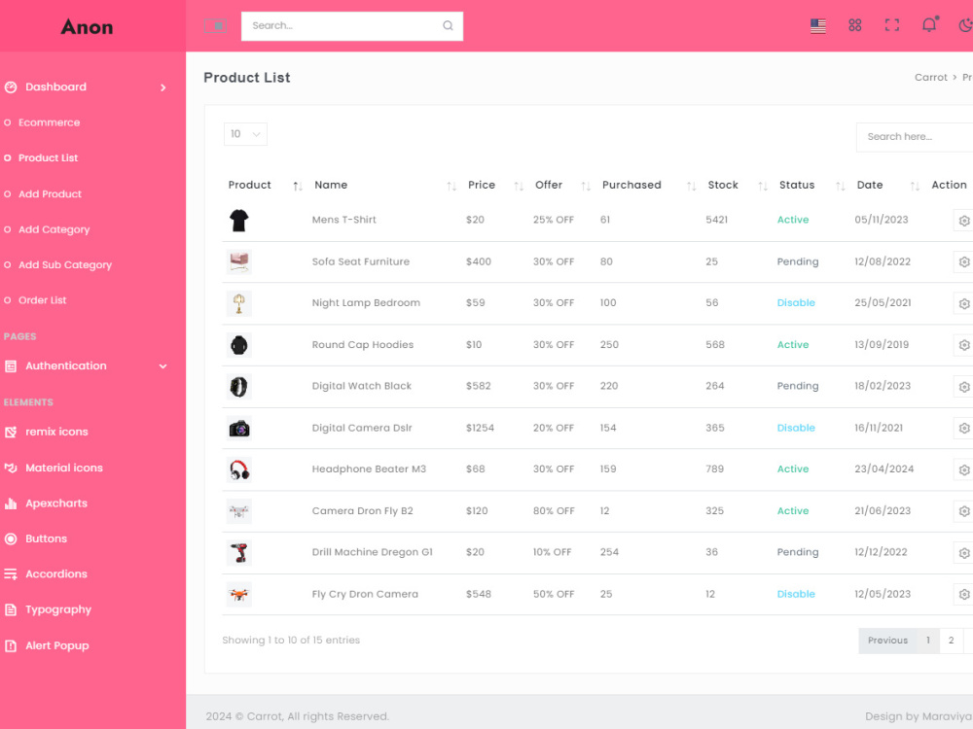
Task: Open action gear for Drill Machine Dregon G1
Action: [x=963, y=552]
